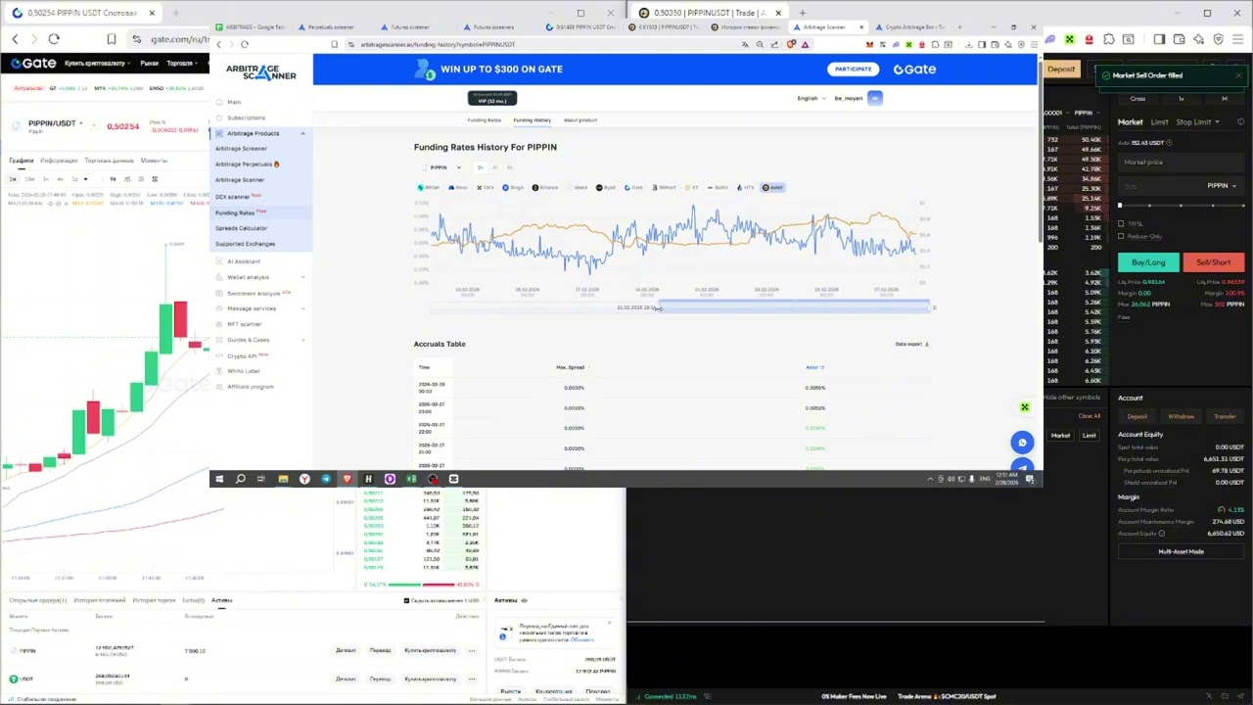The width and height of the screenshot is (1253, 705).
Task: Select the Market order tab
Action: pos(1131,122)
